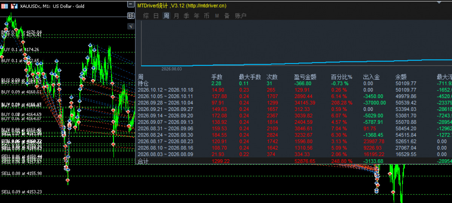Click the 周 column header

coord(141,77)
